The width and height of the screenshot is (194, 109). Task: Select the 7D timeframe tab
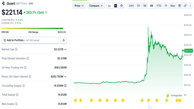138,6
